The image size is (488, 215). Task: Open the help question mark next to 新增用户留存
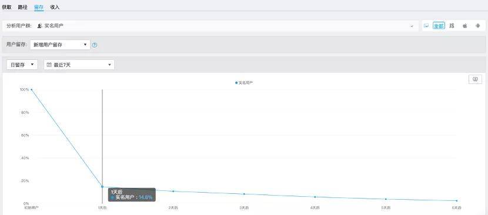(x=95, y=45)
